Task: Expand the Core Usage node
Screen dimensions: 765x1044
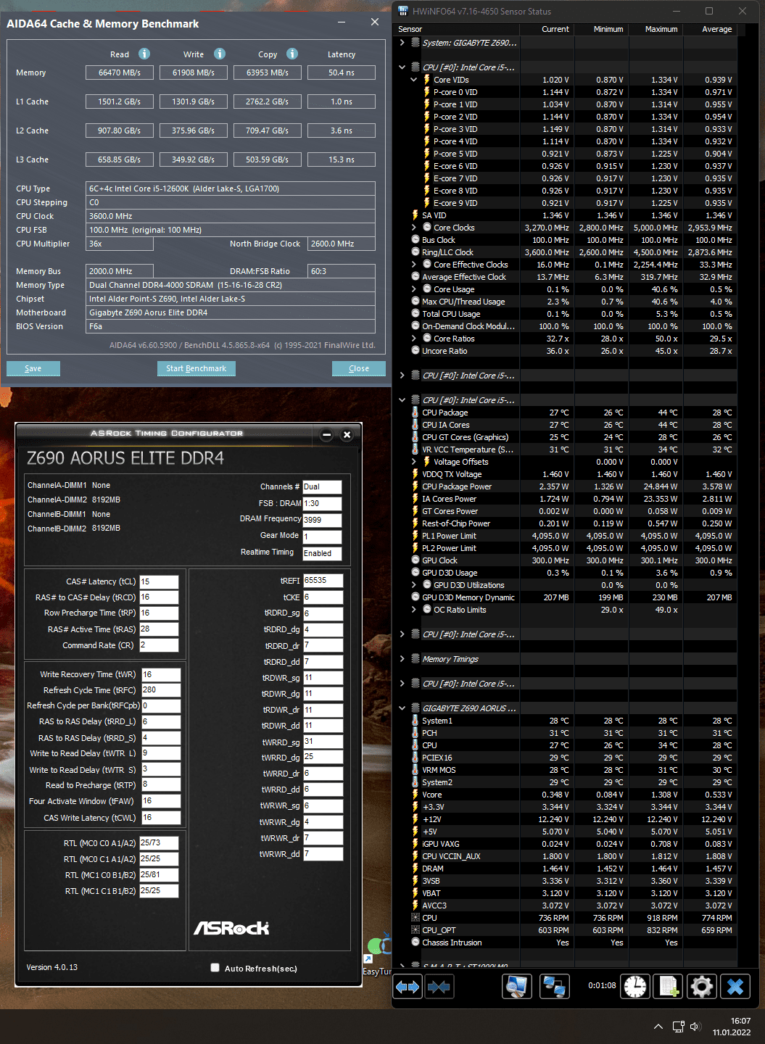Action: coord(414,289)
